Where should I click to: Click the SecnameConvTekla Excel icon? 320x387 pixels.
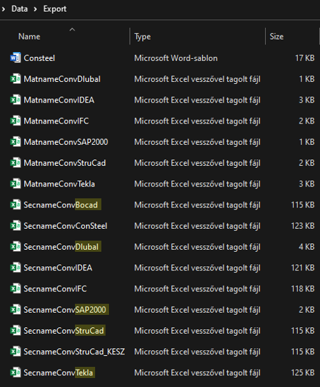[15, 372]
